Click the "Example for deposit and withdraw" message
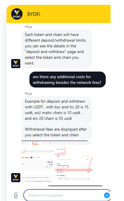Viewport: 124px width, 201px height. (x=57, y=110)
